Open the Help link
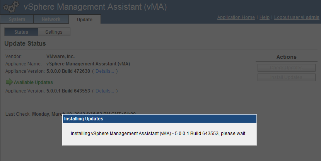Image resolution: width=321 pixels, height=161 pixels. click(265, 17)
